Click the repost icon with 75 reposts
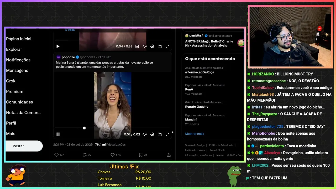The width and height of the screenshot is (336, 189). (85, 155)
